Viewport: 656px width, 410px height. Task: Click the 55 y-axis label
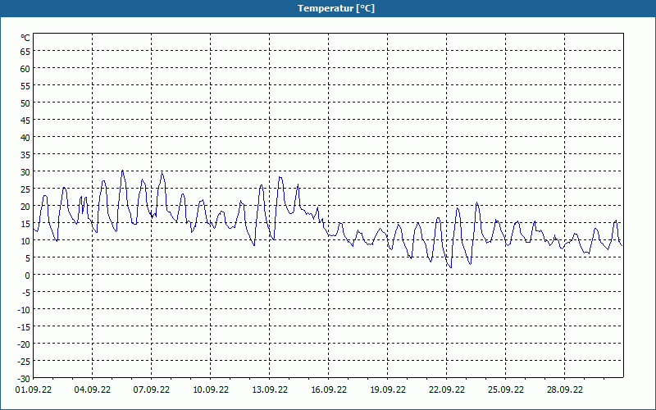click(x=25, y=86)
